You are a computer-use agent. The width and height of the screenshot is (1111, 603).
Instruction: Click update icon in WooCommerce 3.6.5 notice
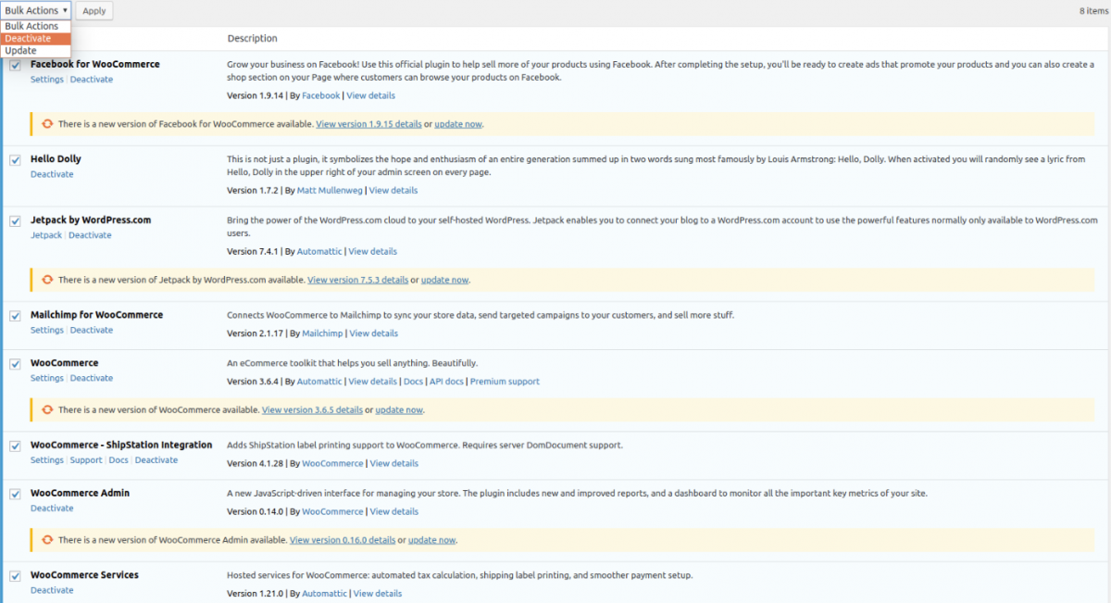(x=46, y=409)
